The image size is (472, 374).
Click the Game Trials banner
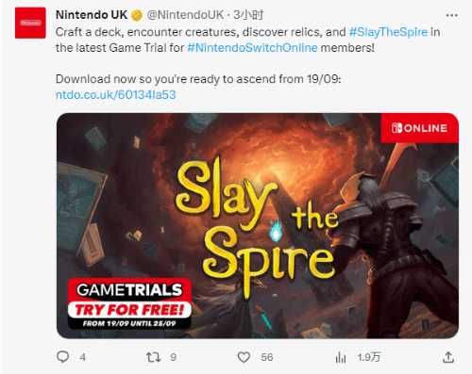coord(129,303)
